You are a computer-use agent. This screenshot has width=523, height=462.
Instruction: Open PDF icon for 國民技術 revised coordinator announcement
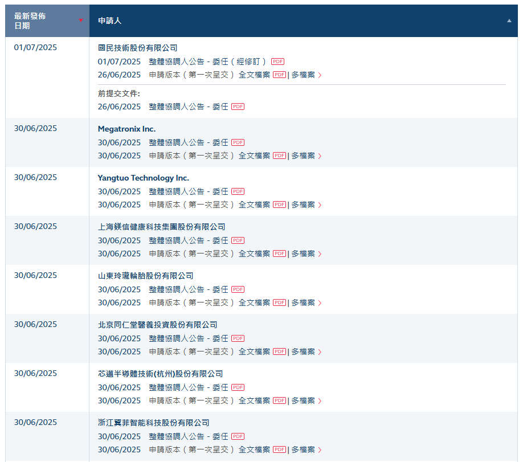click(277, 62)
